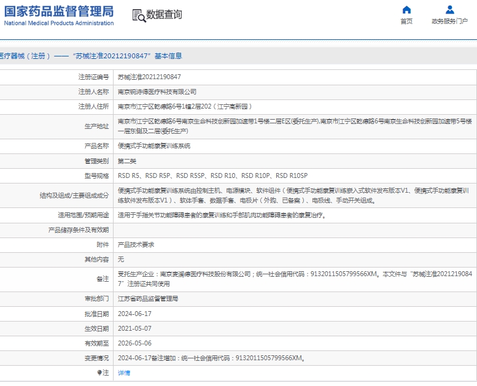Click the 国家药品监督管理局 logo
477x386 pixels.
coord(59,12)
